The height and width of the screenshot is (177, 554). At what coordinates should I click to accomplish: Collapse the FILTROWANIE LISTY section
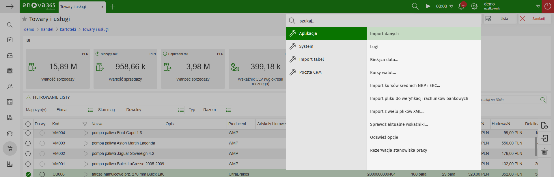29,98
